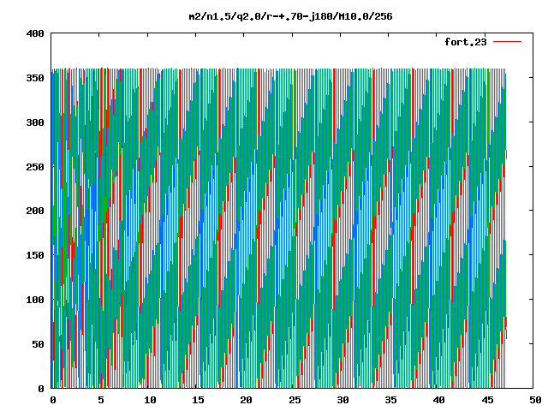Click y-axis label 50

tap(38, 344)
